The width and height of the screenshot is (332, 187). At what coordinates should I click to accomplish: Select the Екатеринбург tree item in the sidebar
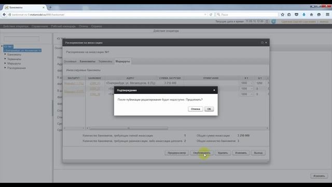tap(23, 50)
